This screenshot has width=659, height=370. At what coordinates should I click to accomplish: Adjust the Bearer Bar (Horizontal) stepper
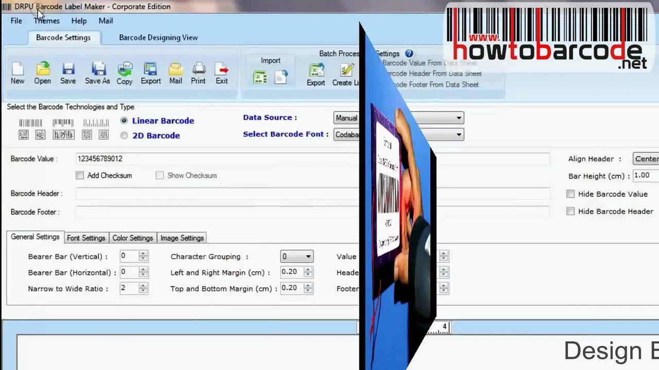point(143,272)
